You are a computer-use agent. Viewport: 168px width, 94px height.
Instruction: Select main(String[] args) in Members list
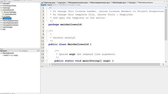(11, 55)
